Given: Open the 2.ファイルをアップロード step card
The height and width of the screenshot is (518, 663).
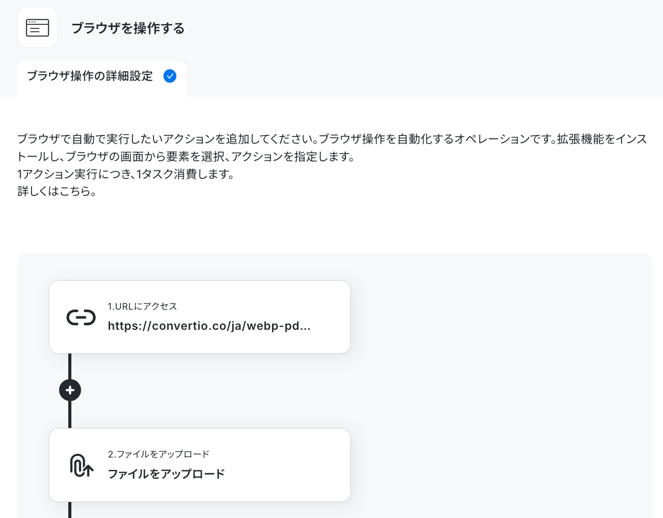Looking at the screenshot, I should 200,465.
